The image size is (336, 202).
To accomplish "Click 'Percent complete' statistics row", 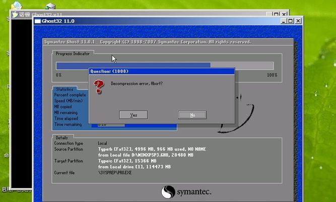I will (70, 95).
